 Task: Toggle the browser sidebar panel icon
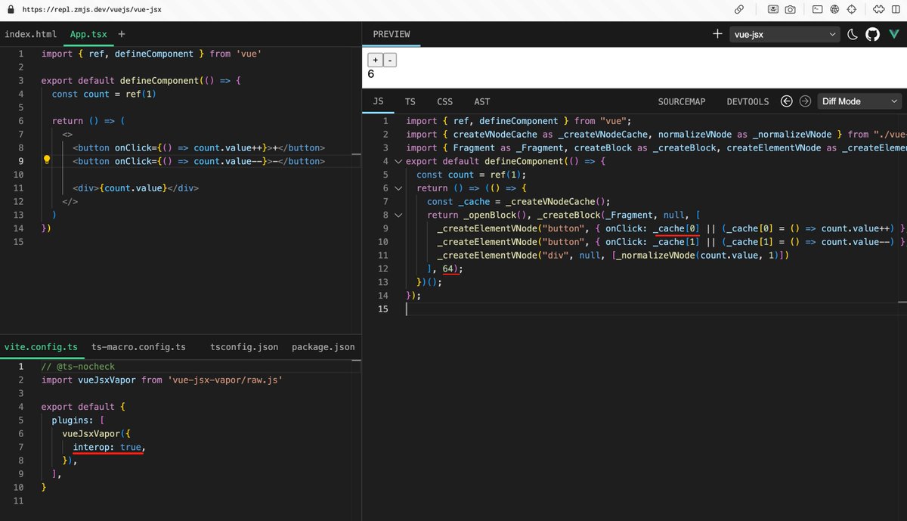[896, 10]
